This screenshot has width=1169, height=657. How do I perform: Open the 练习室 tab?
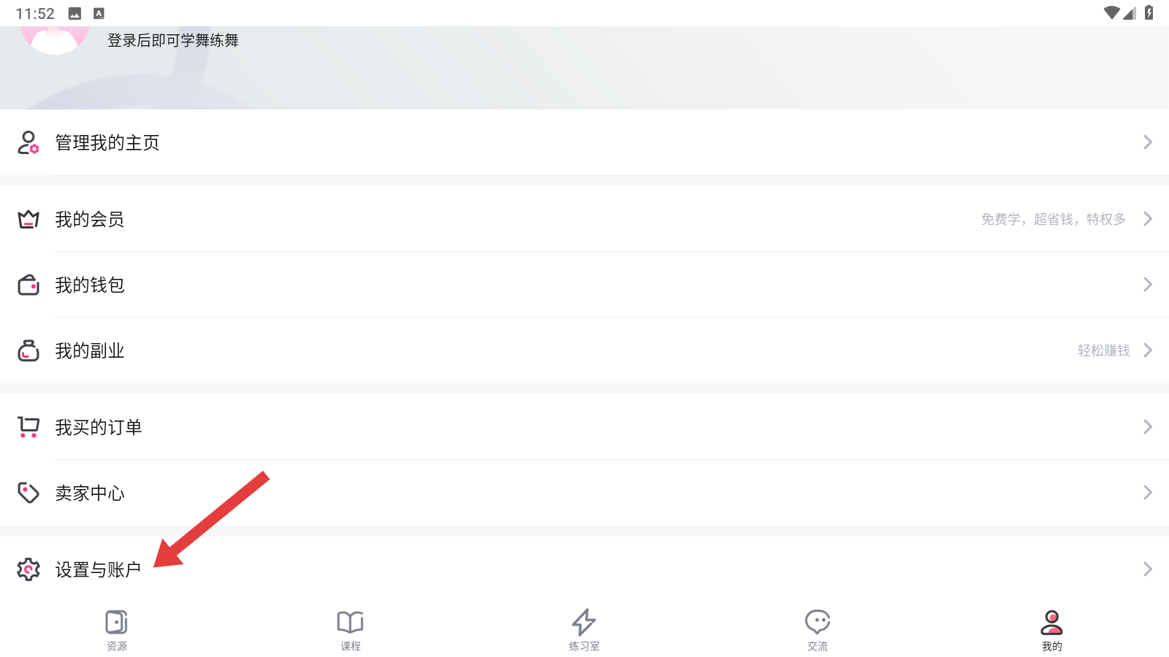pos(584,630)
